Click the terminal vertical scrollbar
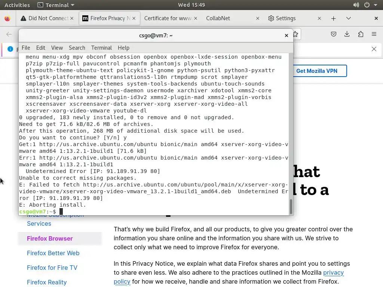 coord(291,206)
